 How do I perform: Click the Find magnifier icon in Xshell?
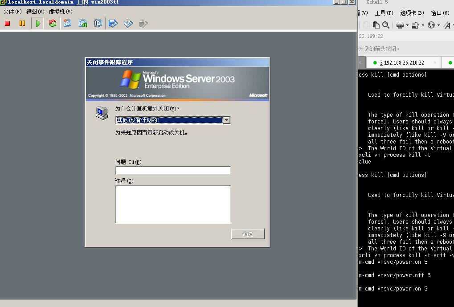386,25
